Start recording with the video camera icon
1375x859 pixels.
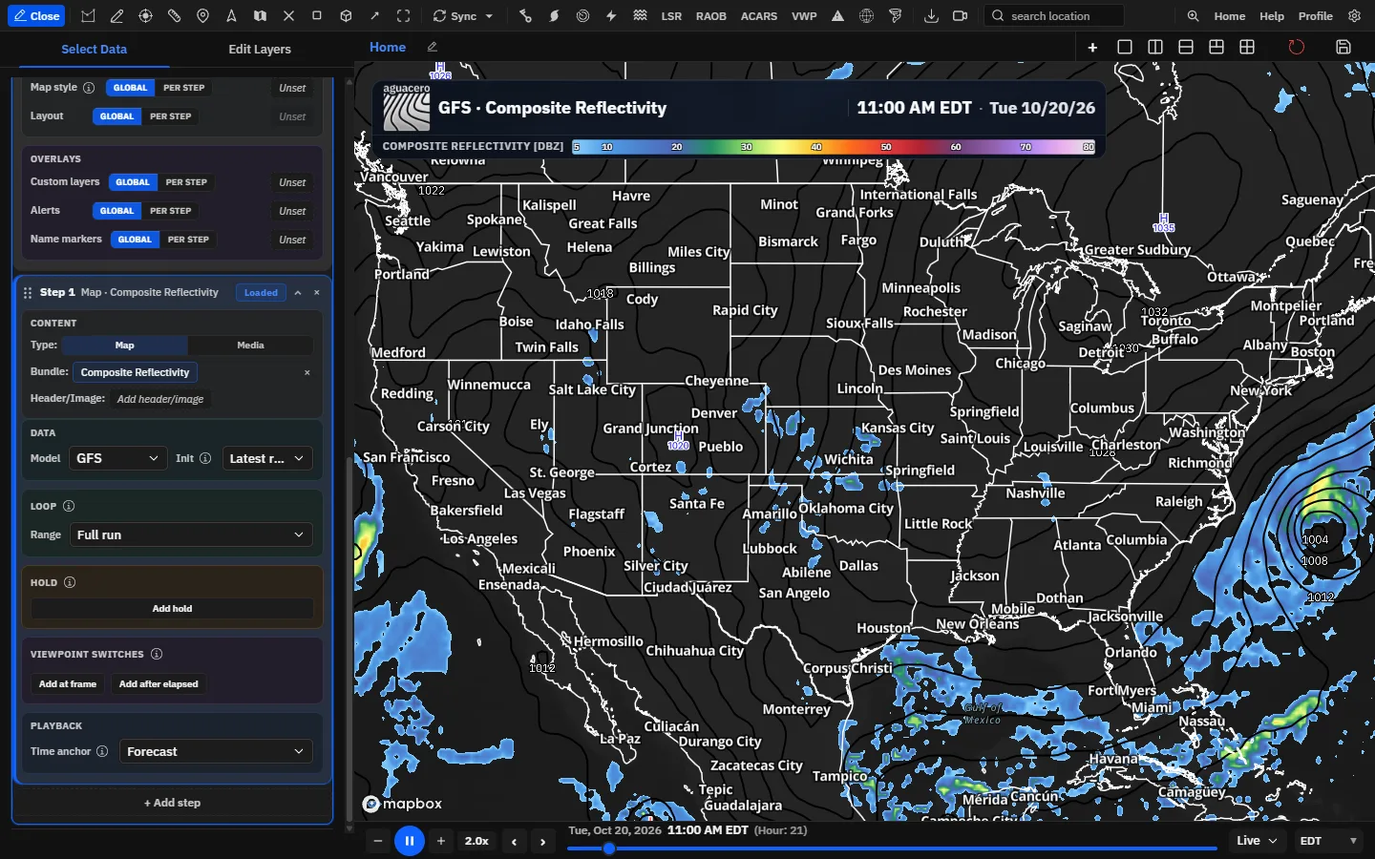coord(960,16)
